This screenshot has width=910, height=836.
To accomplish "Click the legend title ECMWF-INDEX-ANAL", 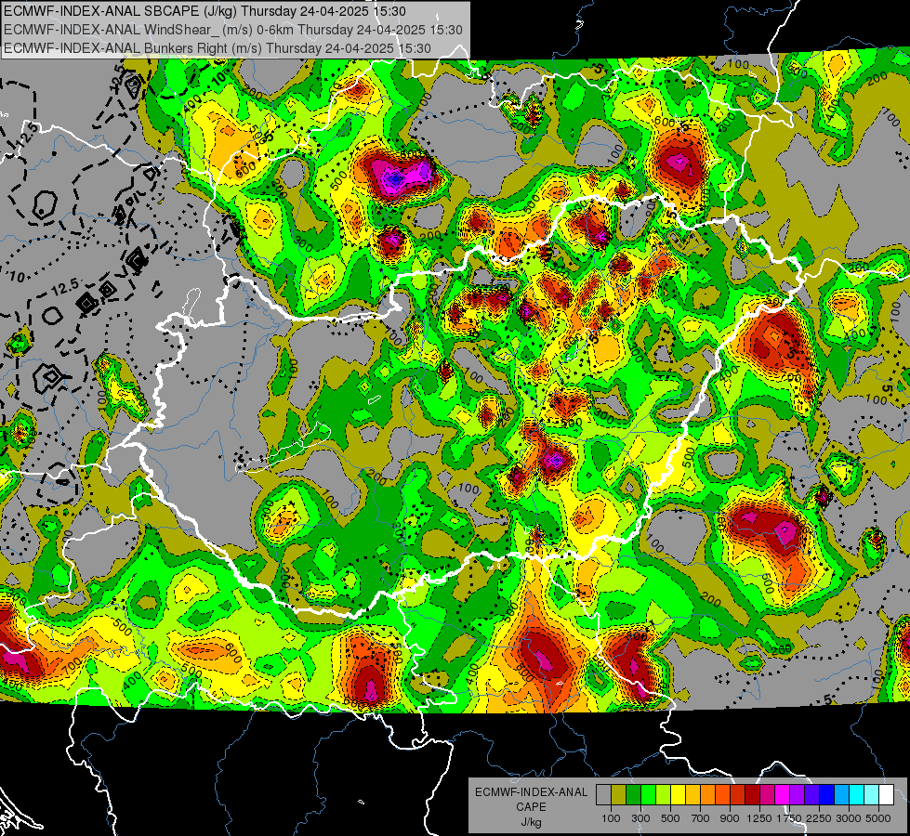I will pos(531,792).
